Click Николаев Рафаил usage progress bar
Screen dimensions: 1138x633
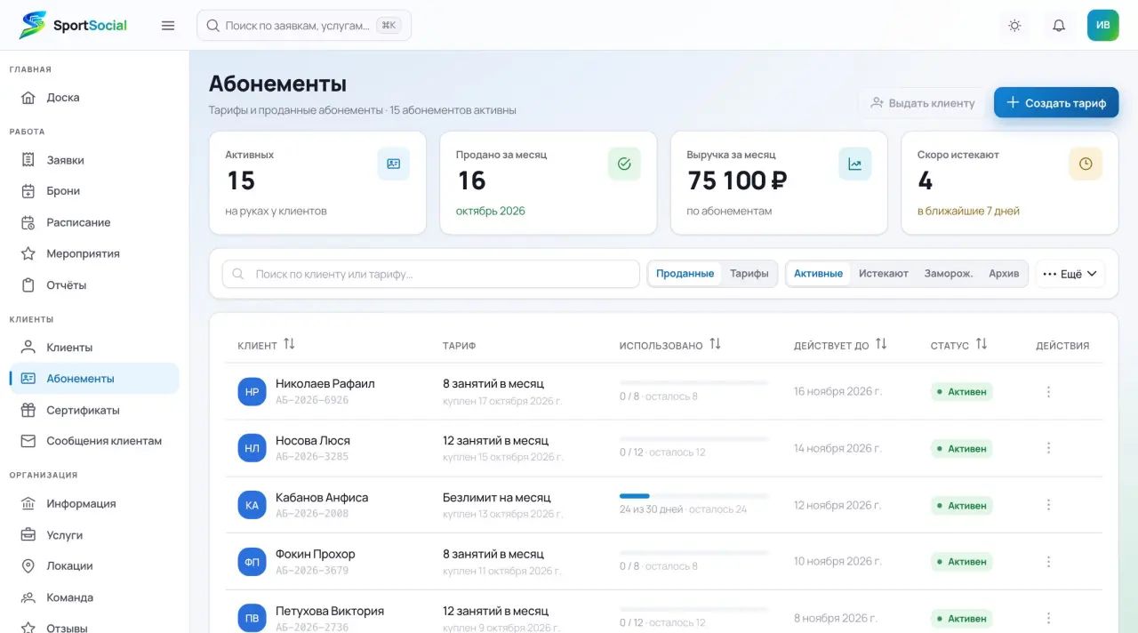(693, 382)
